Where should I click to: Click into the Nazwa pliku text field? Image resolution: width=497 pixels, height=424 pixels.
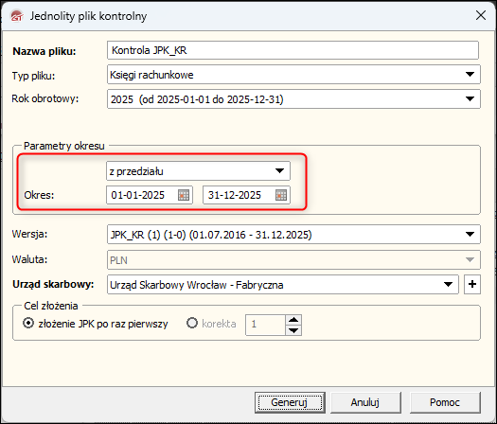click(x=293, y=50)
